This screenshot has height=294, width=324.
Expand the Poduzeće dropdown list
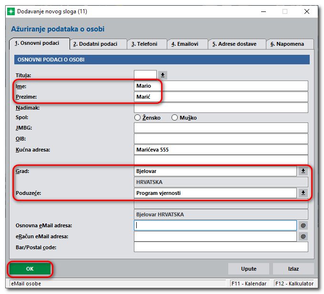pos(303,193)
